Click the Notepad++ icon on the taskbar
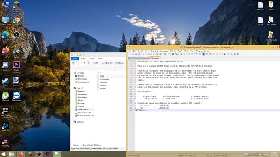Screen dimensions: 280x157 pyautogui.click(x=57, y=154)
